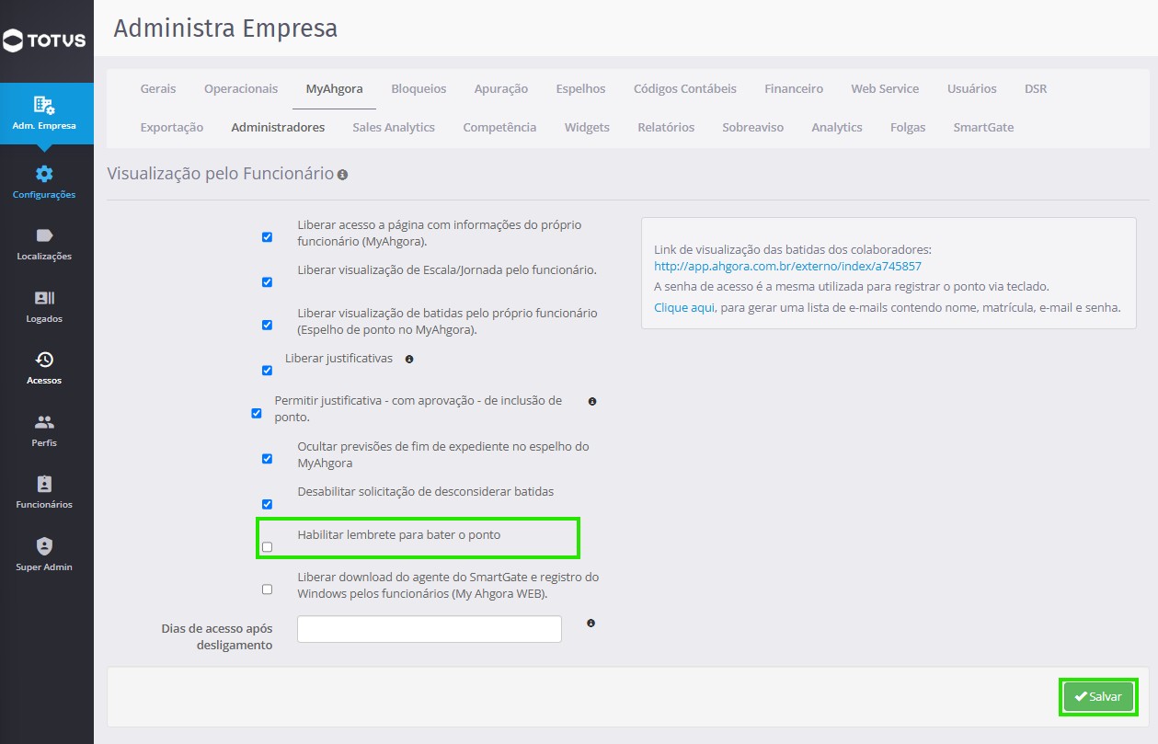Open Logados in sidebar
This screenshot has width=1158, height=744.
click(x=44, y=306)
